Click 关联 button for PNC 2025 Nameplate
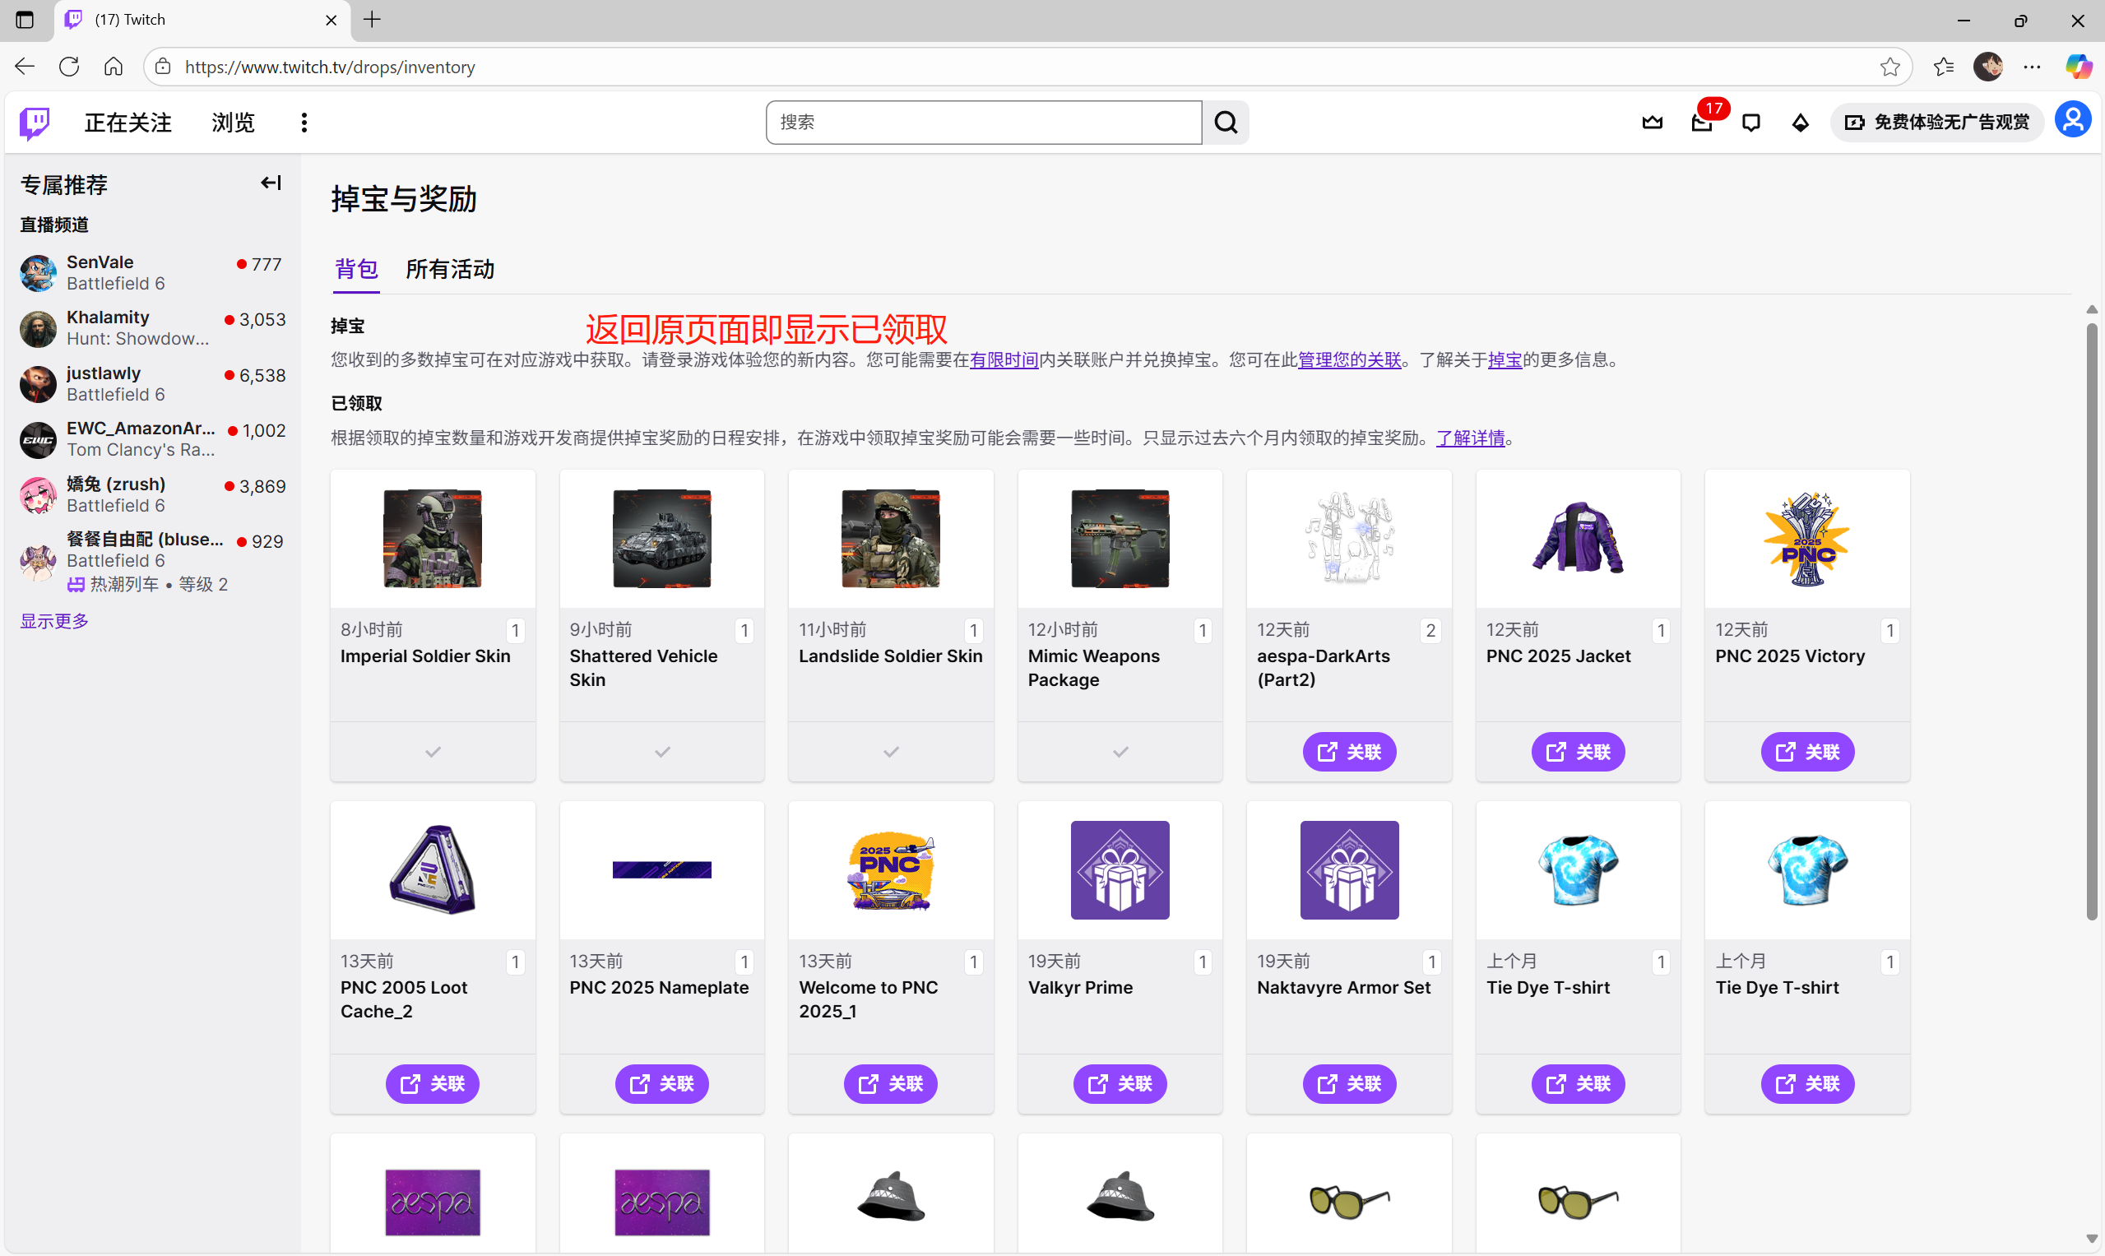The image size is (2105, 1256). [x=662, y=1083]
